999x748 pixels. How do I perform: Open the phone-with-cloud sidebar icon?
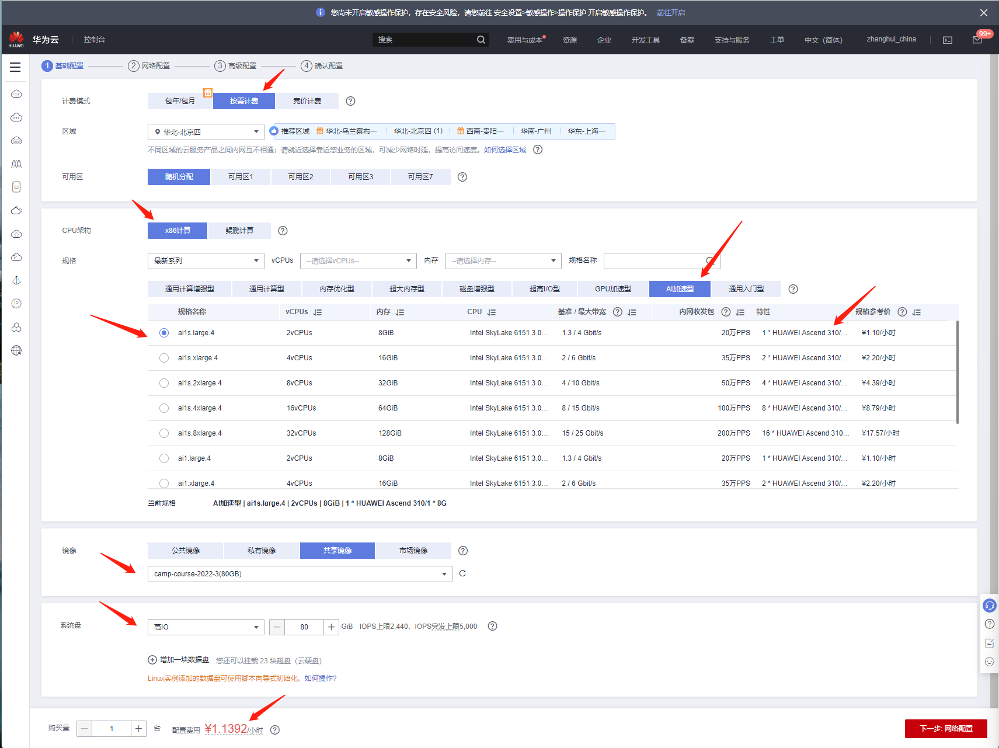click(16, 187)
